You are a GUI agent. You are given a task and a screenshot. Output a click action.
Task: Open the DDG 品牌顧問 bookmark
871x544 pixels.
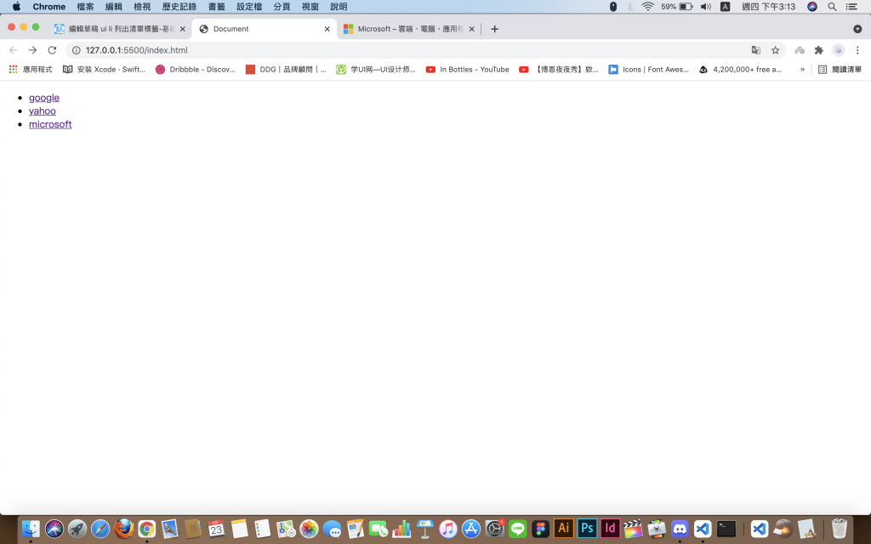[x=286, y=70]
